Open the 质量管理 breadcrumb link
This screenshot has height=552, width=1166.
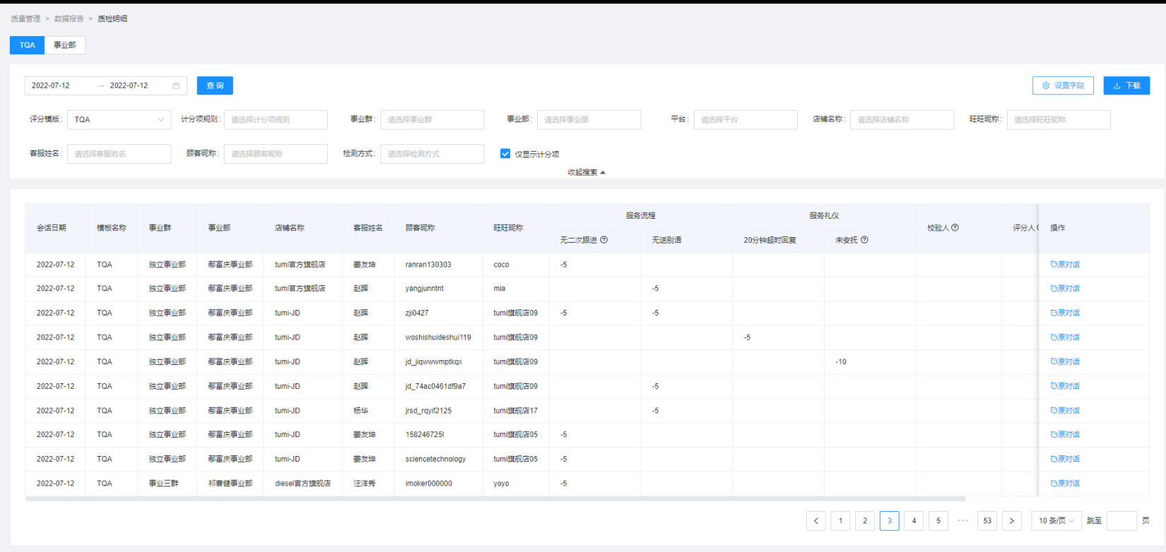[x=25, y=18]
